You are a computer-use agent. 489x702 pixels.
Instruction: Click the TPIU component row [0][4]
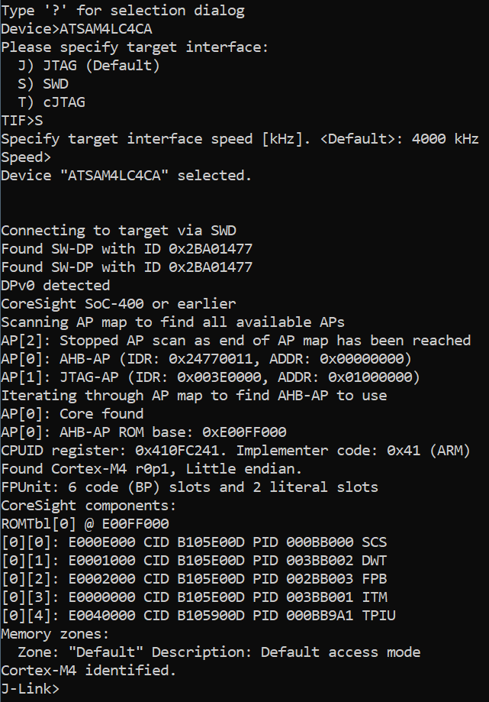click(x=198, y=616)
